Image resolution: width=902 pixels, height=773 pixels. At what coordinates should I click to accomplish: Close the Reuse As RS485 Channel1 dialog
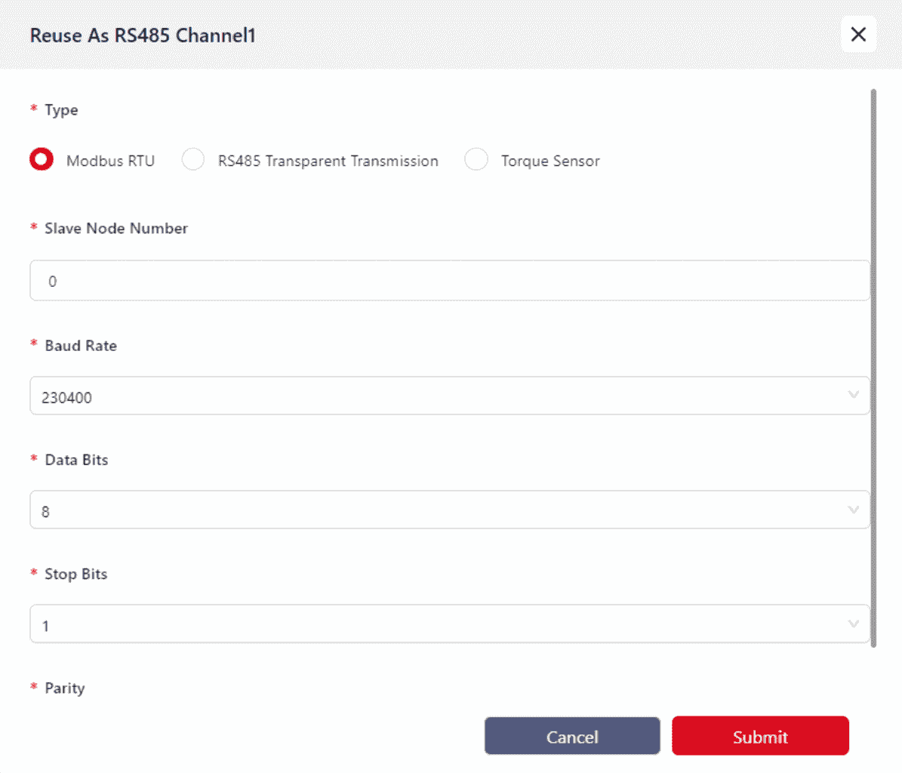pyautogui.click(x=858, y=35)
